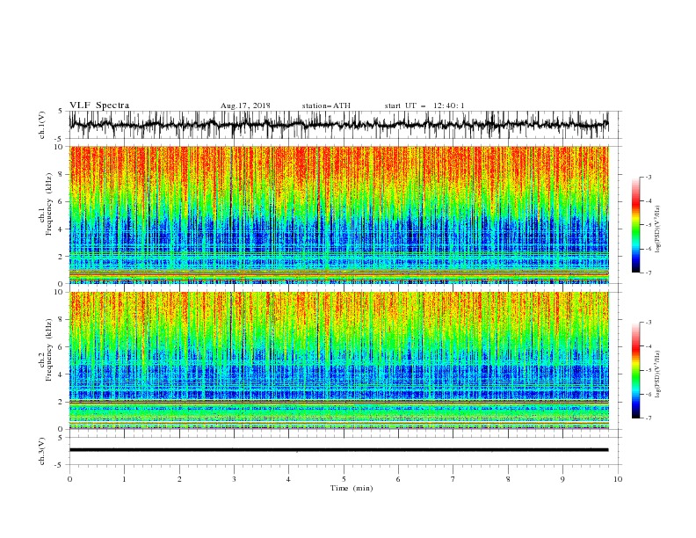Click the time axis tick label '5'
696x538 pixels.
(344, 479)
